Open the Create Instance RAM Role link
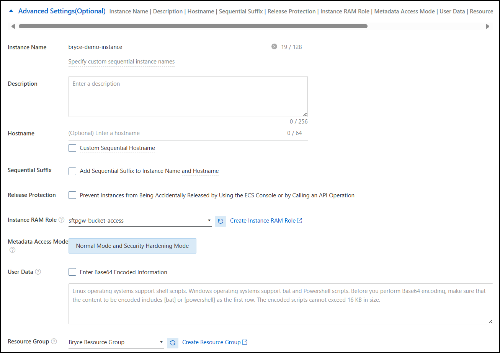Viewport: 500px width, 353px height. [x=266, y=221]
